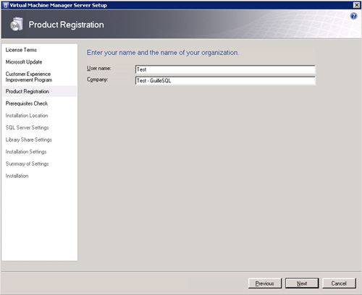362x295 pixels.
Task: Click the final Installation step in sidebar
Action: (17, 176)
